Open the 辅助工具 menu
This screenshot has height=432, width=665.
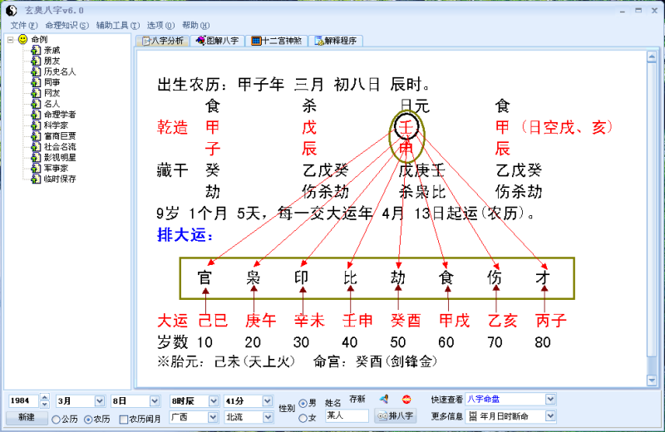[118, 26]
